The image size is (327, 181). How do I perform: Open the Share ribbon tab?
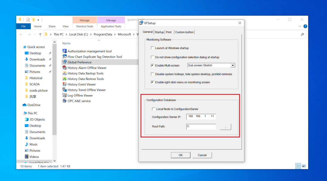52,26
